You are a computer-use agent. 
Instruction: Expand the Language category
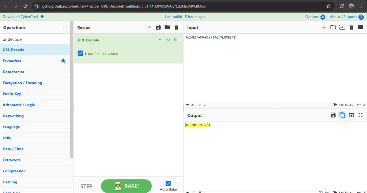[35, 127]
